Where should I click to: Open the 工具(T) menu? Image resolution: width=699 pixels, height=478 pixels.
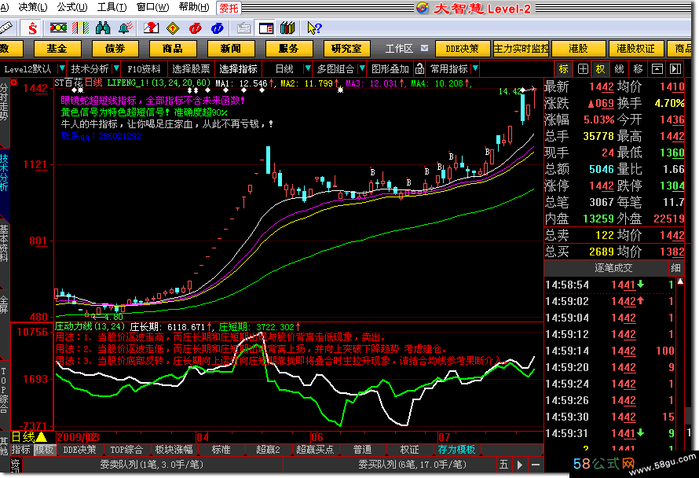112,7
